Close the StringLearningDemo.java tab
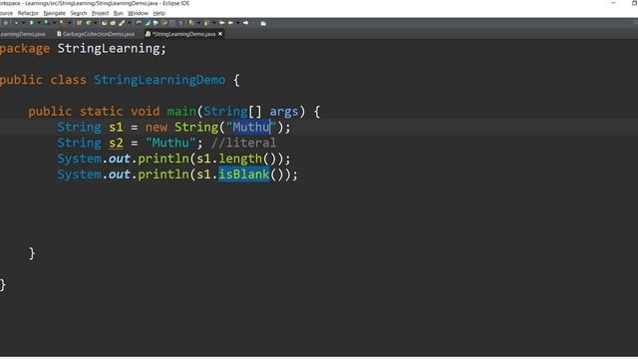The image size is (638, 359). [x=220, y=34]
